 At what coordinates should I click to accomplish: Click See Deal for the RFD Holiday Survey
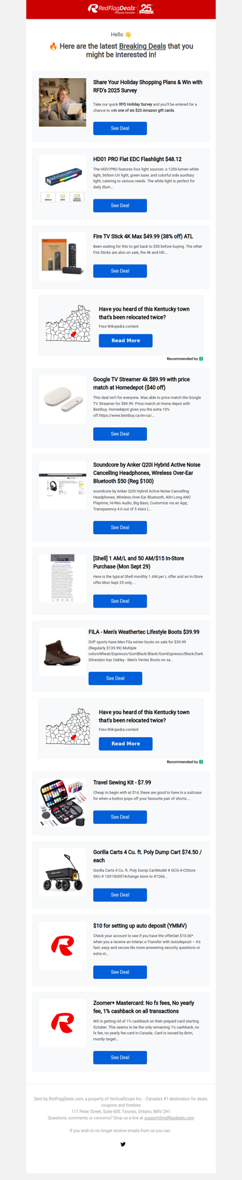[x=120, y=128]
